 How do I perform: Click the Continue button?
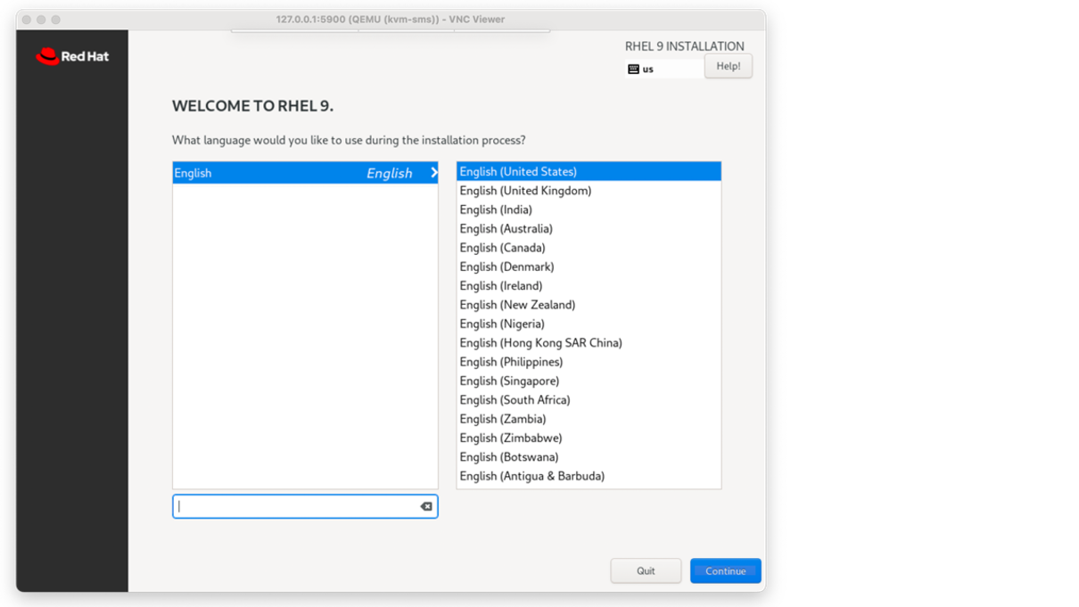pyautogui.click(x=725, y=570)
